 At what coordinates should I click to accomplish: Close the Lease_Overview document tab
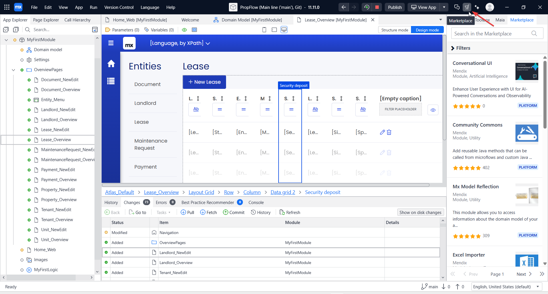coord(373,20)
